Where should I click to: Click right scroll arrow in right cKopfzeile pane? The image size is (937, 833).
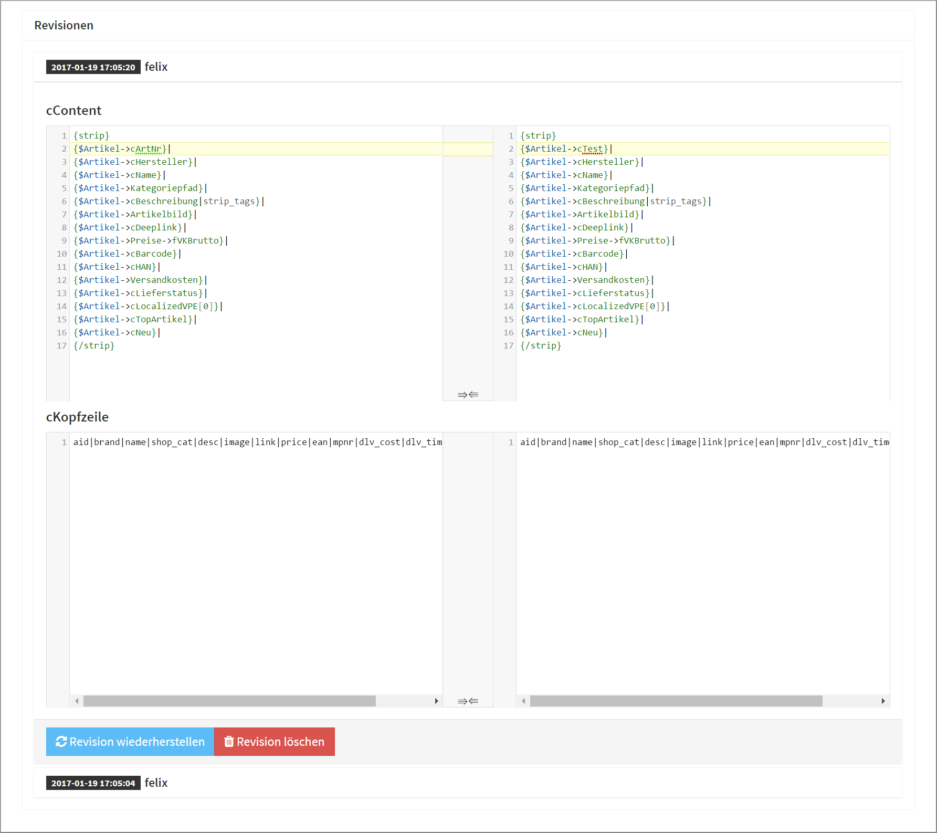coord(883,701)
